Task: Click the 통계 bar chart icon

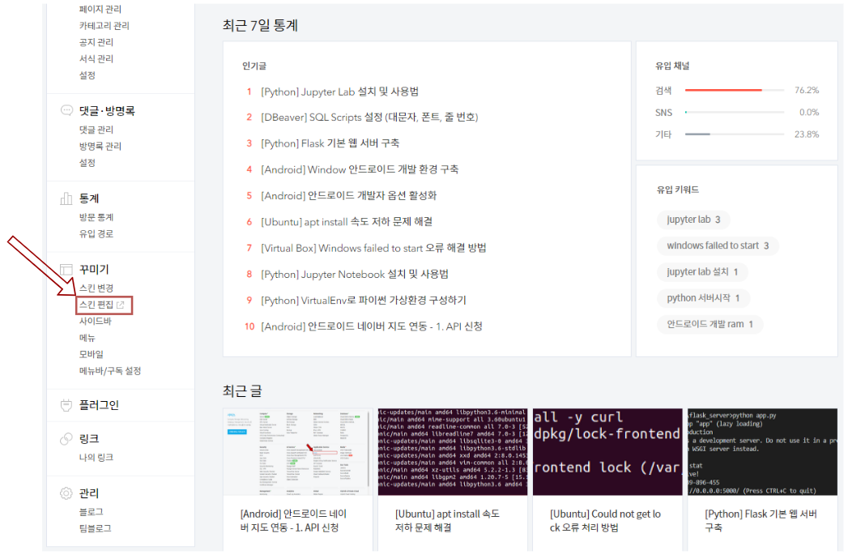Action: point(66,198)
